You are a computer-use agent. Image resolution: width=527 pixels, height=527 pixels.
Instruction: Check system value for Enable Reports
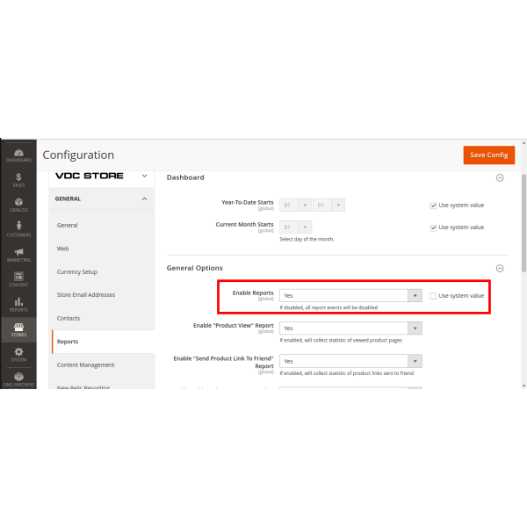pos(433,296)
